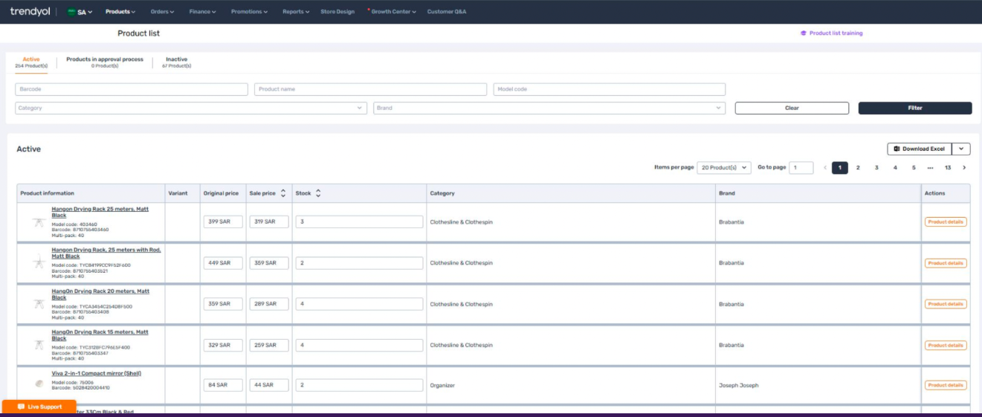Sort by Stock column arrows

(318, 193)
